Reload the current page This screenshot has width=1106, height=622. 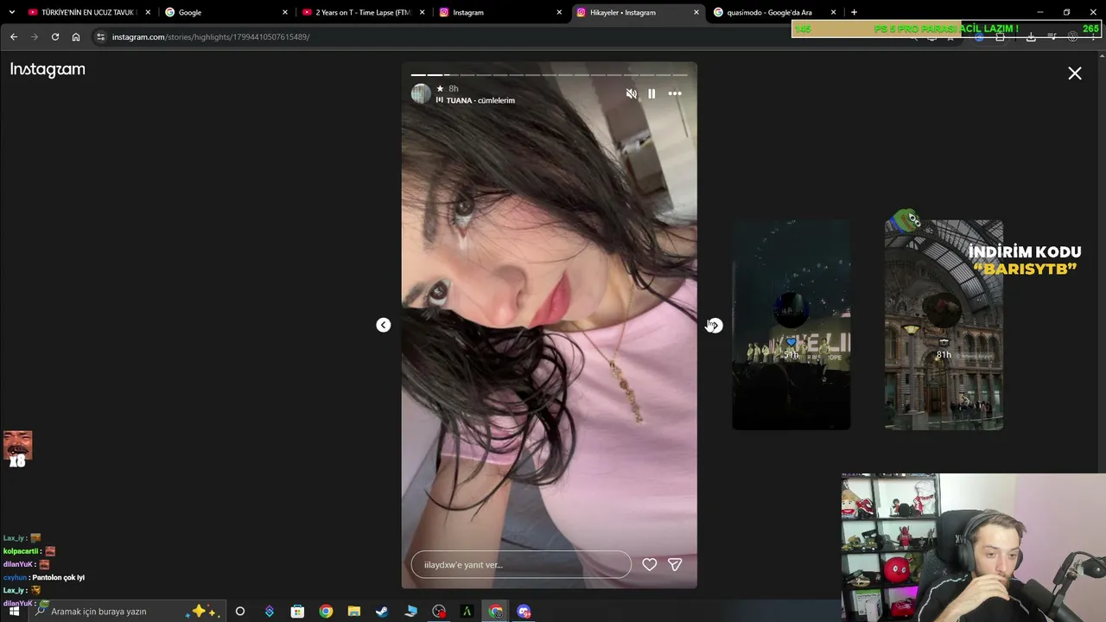coord(55,37)
